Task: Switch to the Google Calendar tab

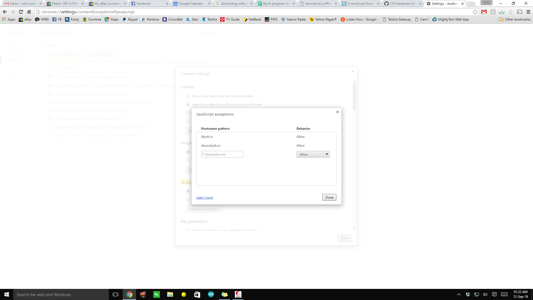Action: (x=191, y=4)
